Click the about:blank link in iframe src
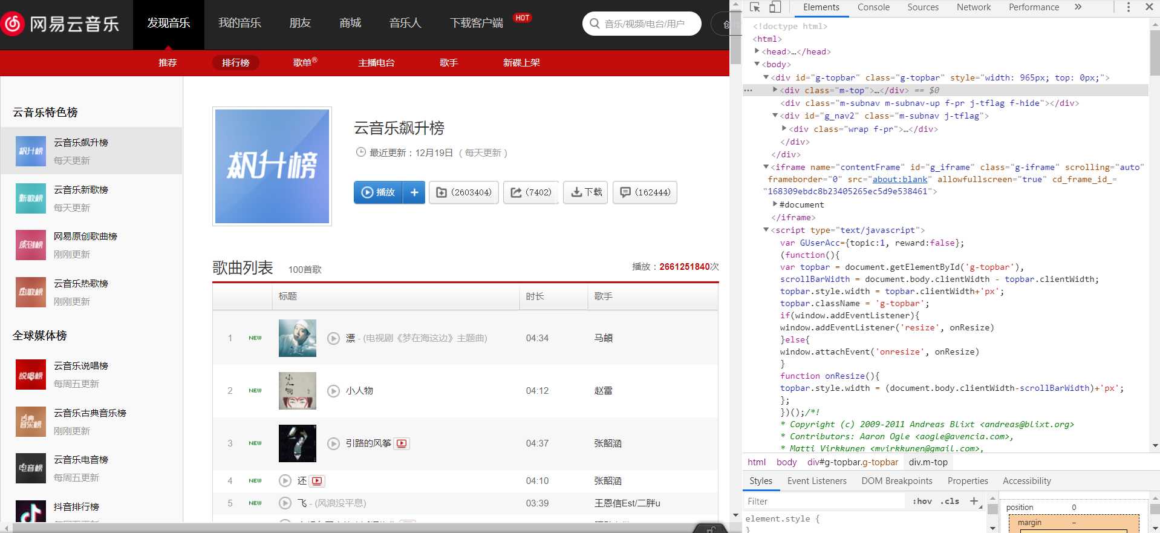1160x533 pixels. (900, 180)
